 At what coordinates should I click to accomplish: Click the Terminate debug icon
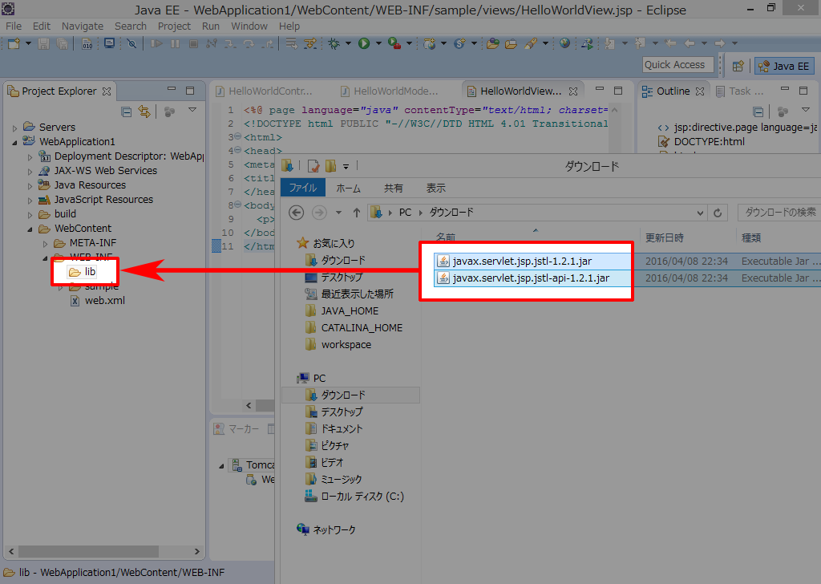pyautogui.click(x=193, y=44)
